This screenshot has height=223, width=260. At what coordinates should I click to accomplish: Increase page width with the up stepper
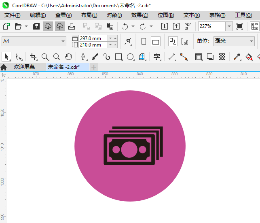click(x=115, y=38)
